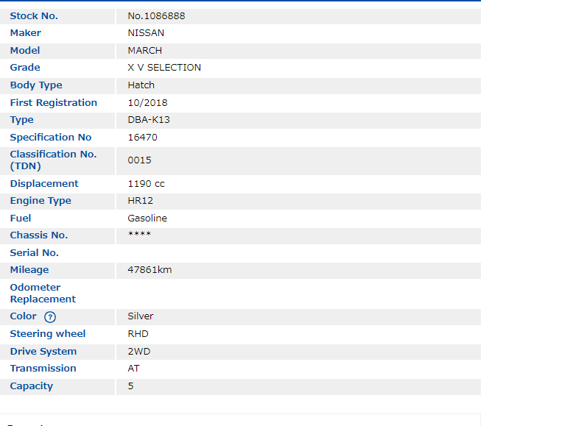
Task: Select the RHD steering wheel value
Action: tap(138, 334)
